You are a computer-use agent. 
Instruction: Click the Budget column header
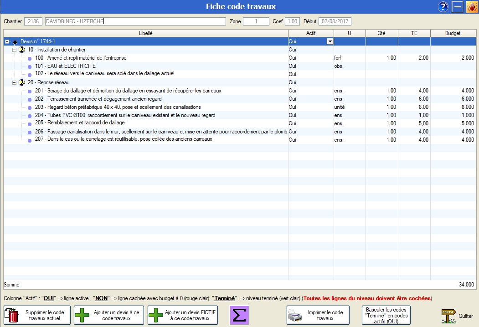point(453,33)
